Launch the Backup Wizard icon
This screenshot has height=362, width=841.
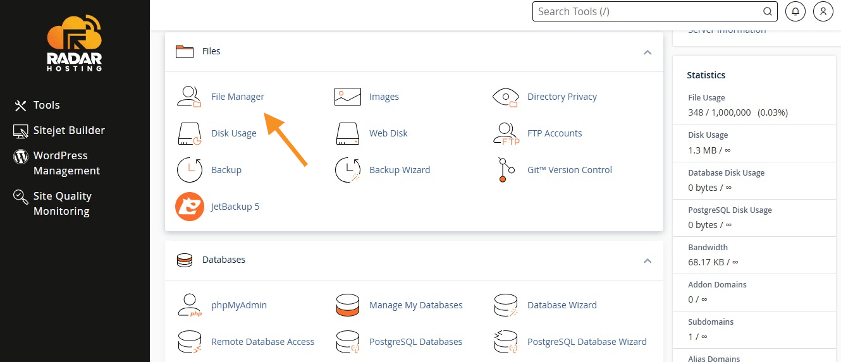coord(347,170)
